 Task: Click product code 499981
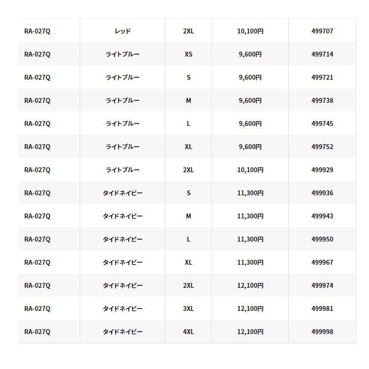322,308
